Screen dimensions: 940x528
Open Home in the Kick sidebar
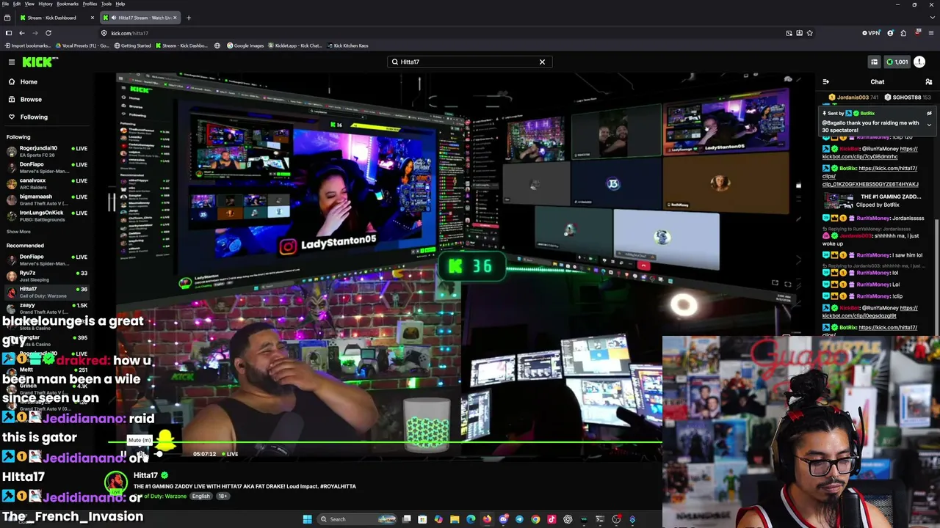click(29, 81)
